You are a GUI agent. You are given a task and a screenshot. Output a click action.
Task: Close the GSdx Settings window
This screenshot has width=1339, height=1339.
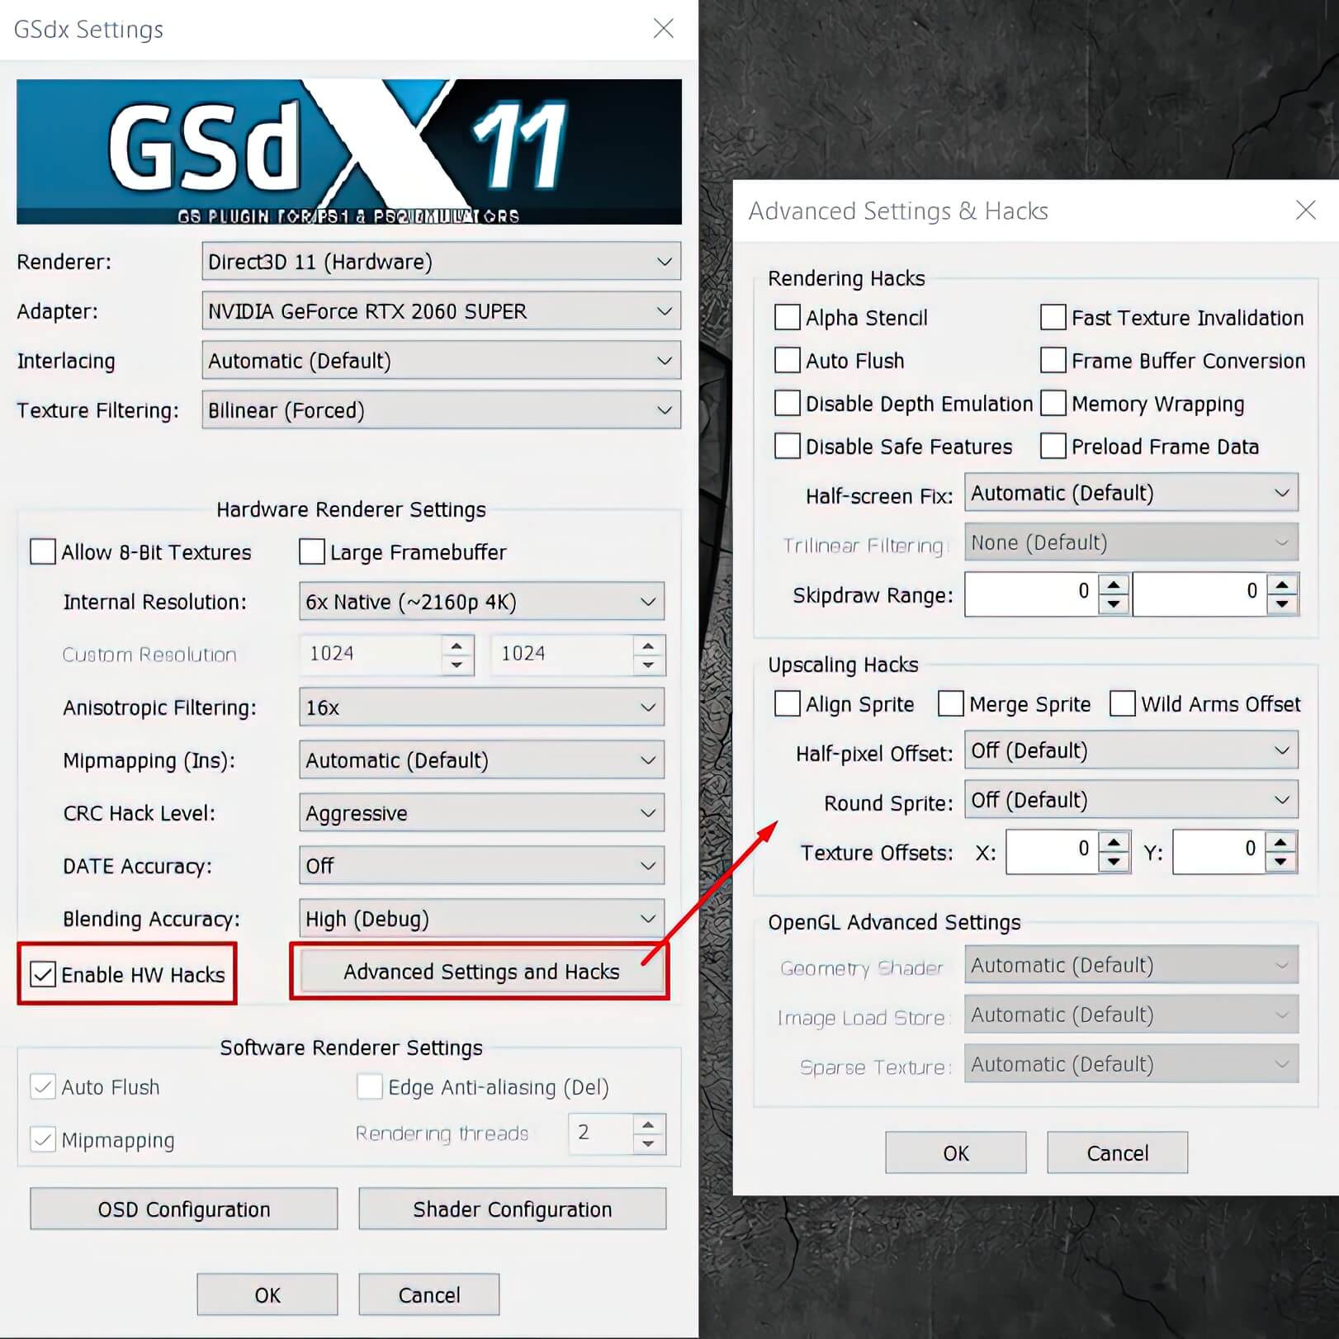tap(663, 29)
